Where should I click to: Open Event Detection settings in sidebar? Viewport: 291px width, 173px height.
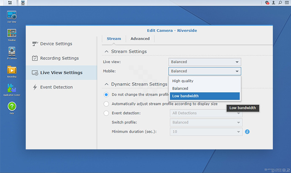pyautogui.click(x=56, y=87)
